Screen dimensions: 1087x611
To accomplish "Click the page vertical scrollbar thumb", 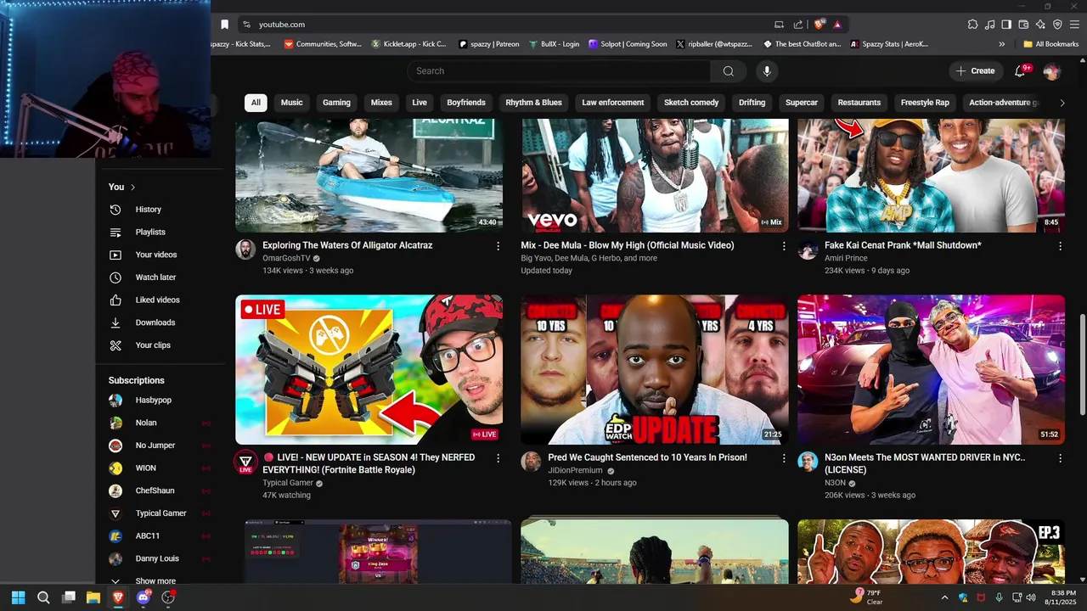I will (x=1083, y=365).
